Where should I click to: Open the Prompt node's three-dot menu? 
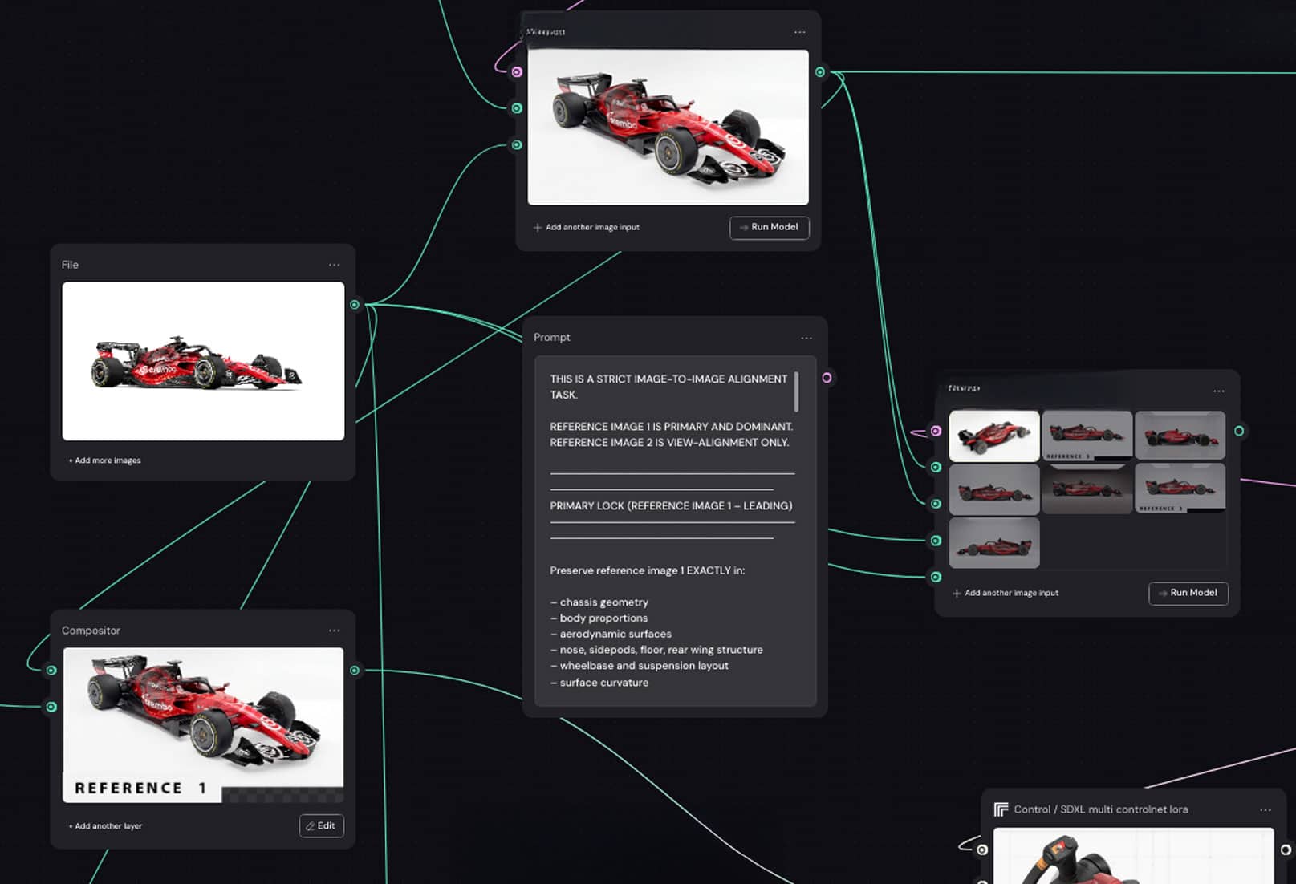[x=806, y=338]
